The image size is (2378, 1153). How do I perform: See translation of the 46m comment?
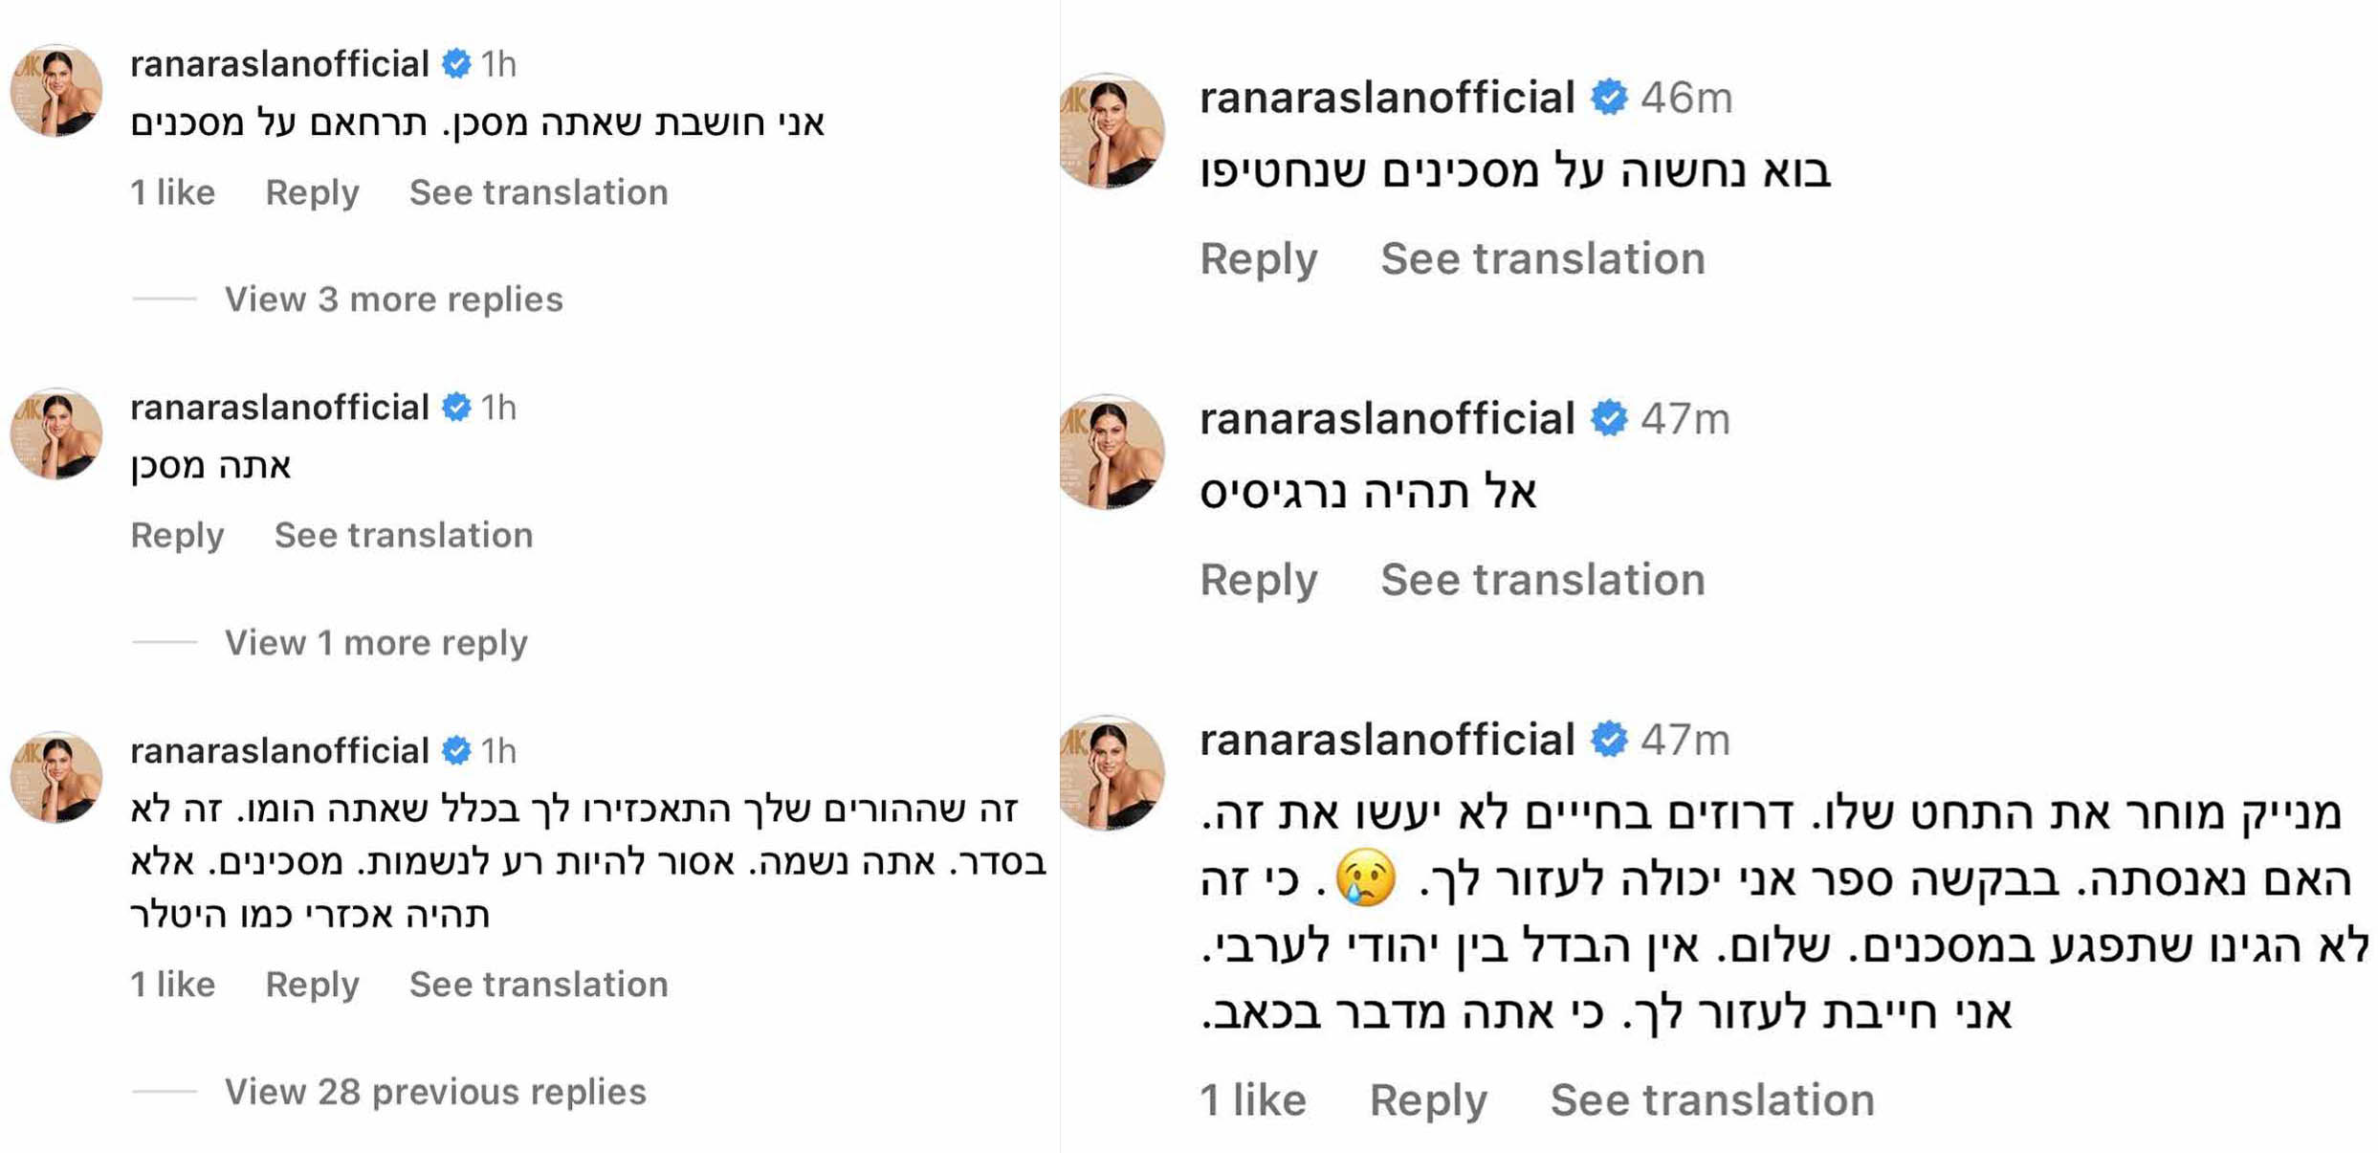1542,258
